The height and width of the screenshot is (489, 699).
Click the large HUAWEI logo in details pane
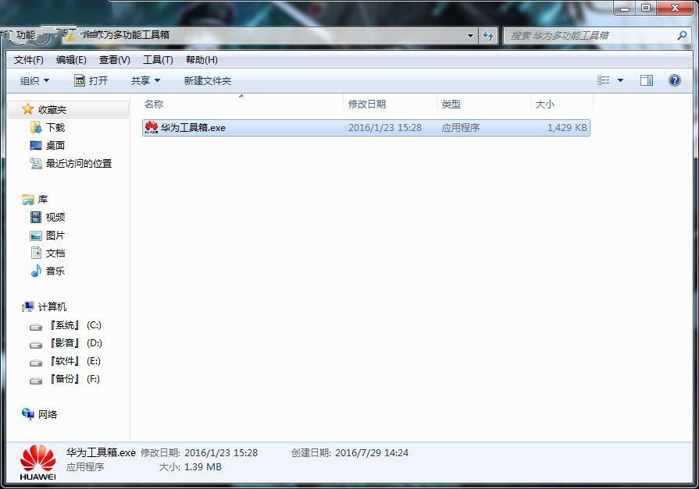tap(38, 462)
